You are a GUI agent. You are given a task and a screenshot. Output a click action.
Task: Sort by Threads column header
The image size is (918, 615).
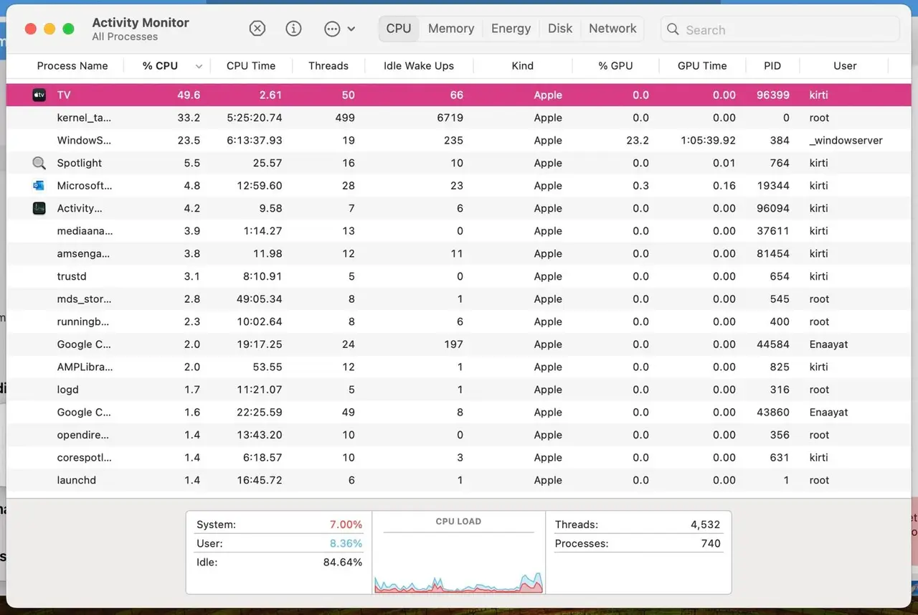pyautogui.click(x=328, y=65)
